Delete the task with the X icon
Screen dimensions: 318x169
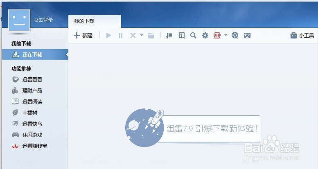pos(133,36)
